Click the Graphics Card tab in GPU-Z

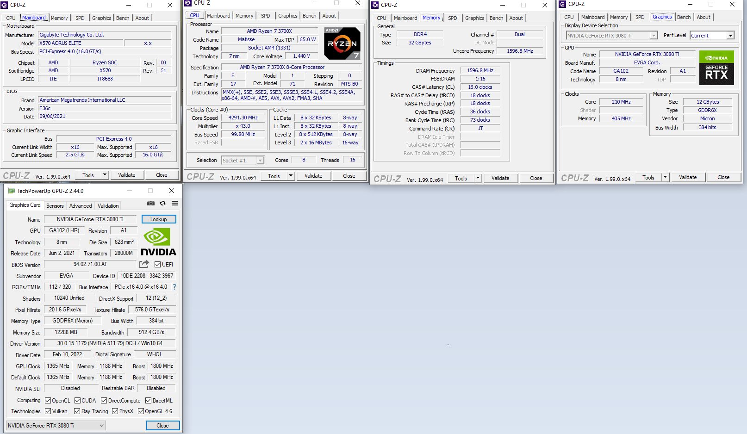(x=25, y=205)
